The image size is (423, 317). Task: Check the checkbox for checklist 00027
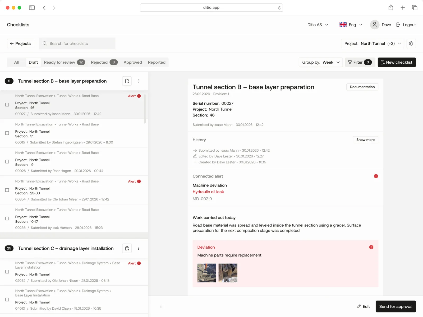click(7, 105)
